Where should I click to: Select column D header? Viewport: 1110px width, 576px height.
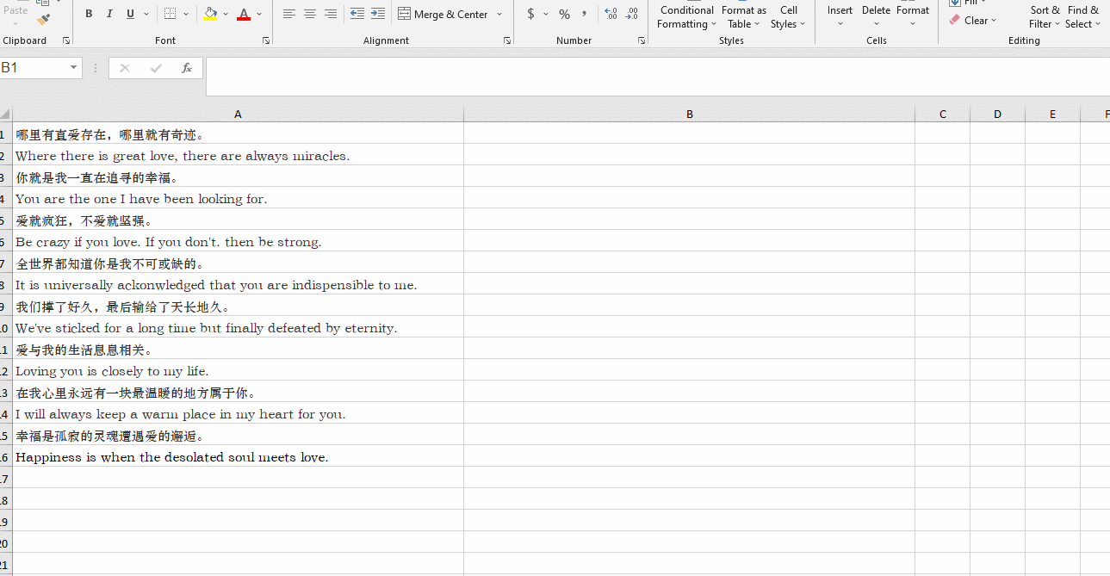[997, 114]
